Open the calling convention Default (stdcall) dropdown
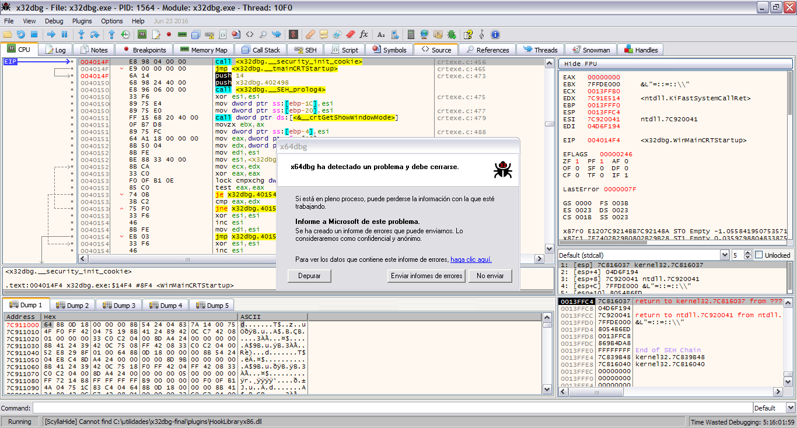The height and width of the screenshot is (428, 797). point(724,255)
